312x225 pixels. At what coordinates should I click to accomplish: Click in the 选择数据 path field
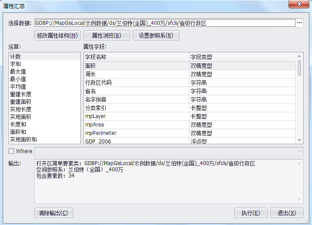click(x=164, y=23)
